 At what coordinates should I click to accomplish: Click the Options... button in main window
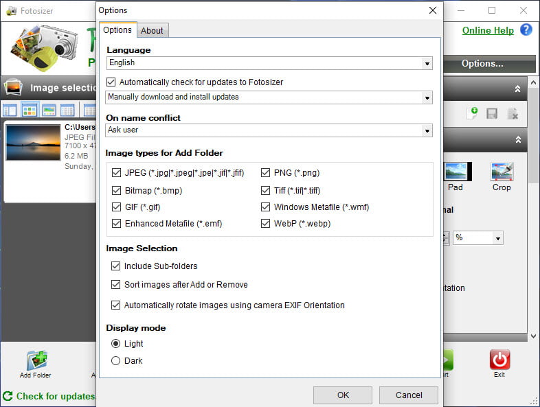click(489, 64)
